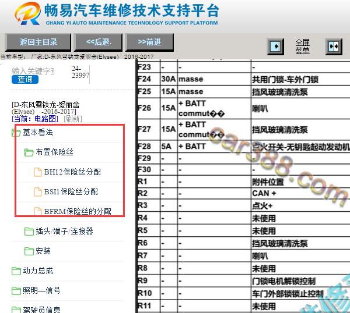Expand the 驾驶员信息 folder
The image size is (350, 313).
click(41, 310)
